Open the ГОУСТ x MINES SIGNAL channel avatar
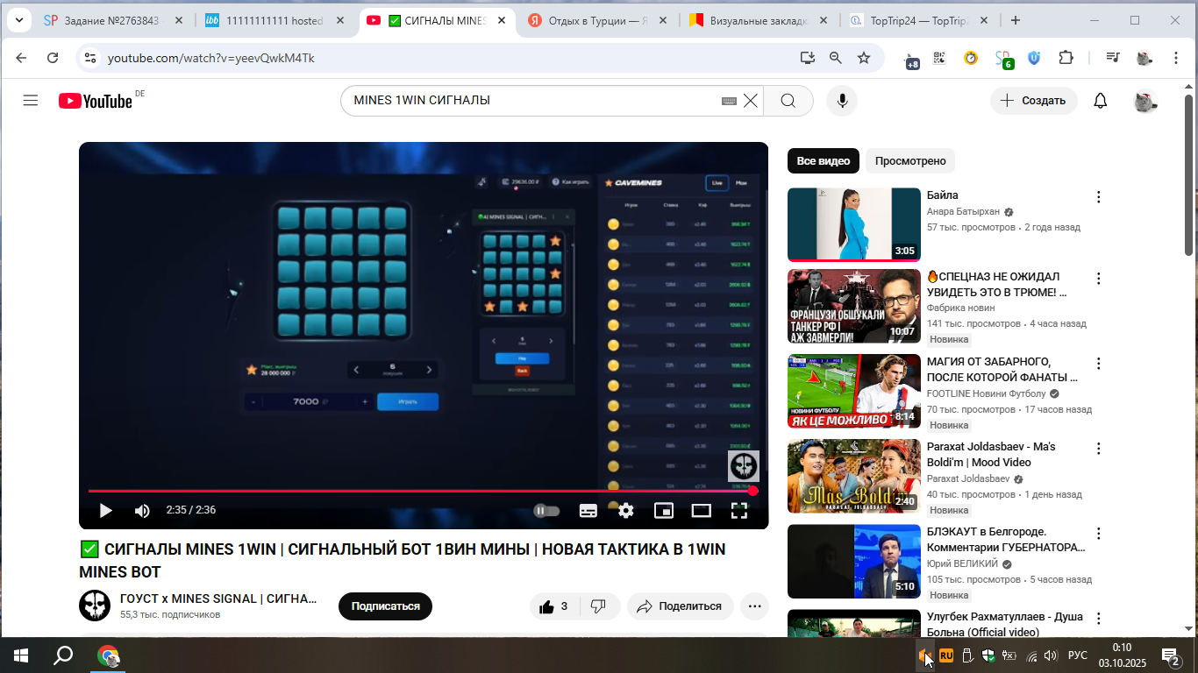1198x673 pixels. [95, 606]
